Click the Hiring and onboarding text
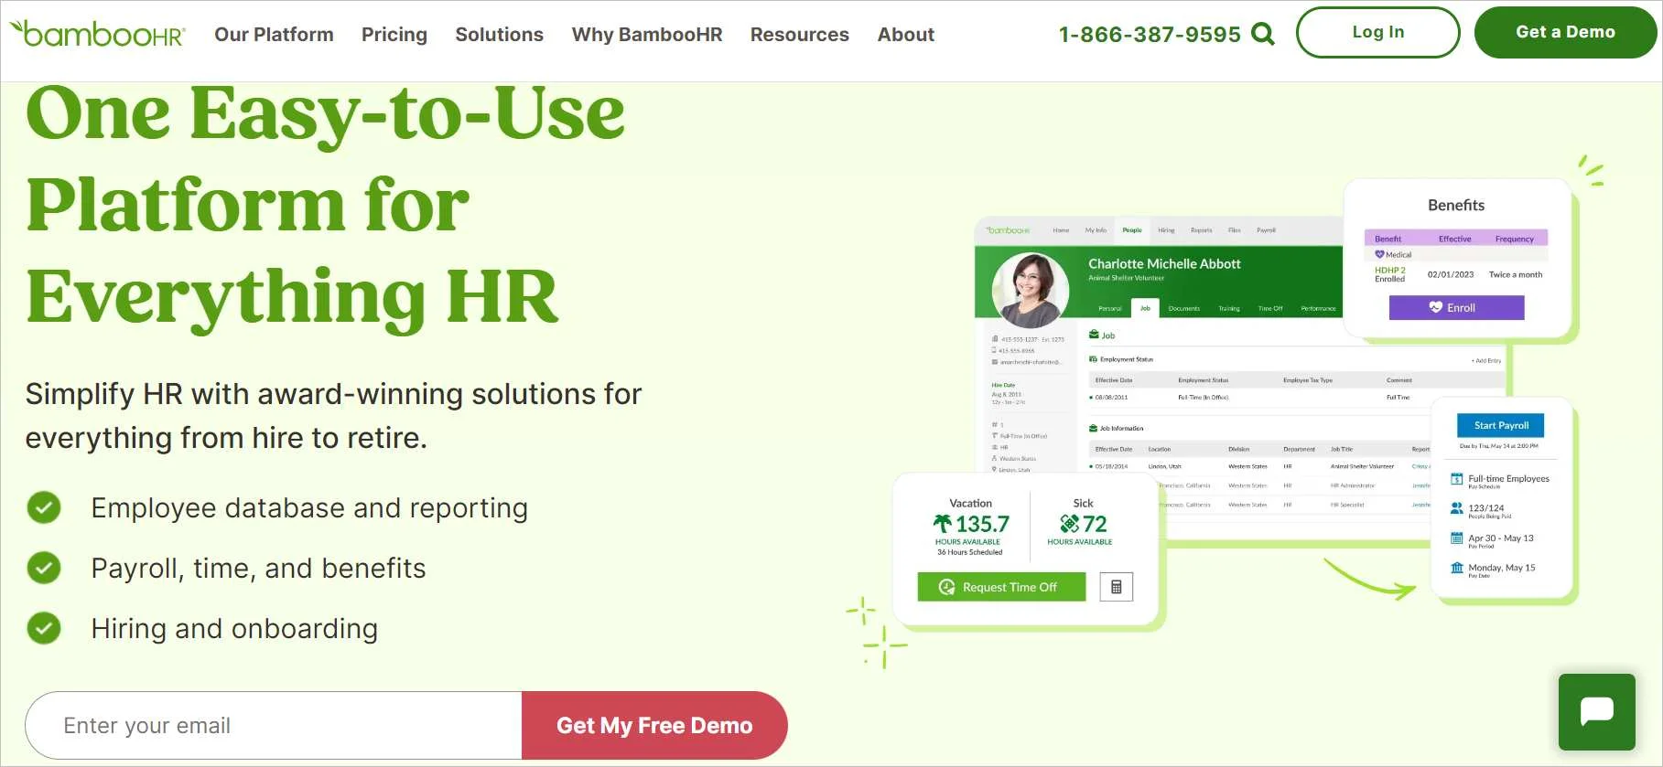The height and width of the screenshot is (767, 1663). click(234, 629)
